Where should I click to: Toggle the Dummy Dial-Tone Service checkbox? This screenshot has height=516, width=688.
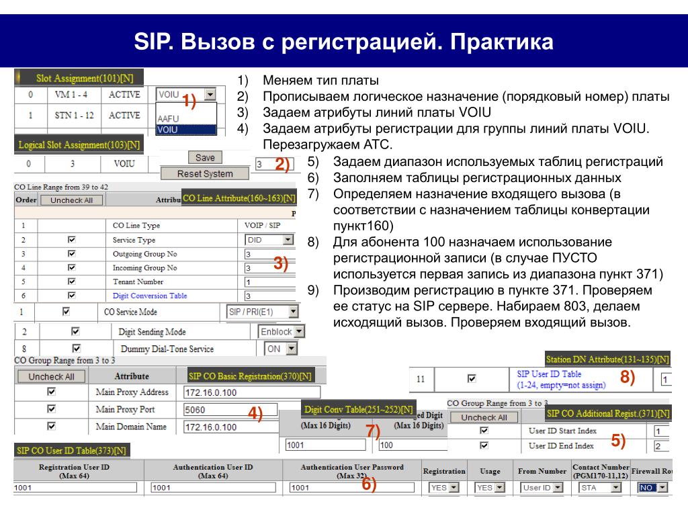click(x=77, y=349)
